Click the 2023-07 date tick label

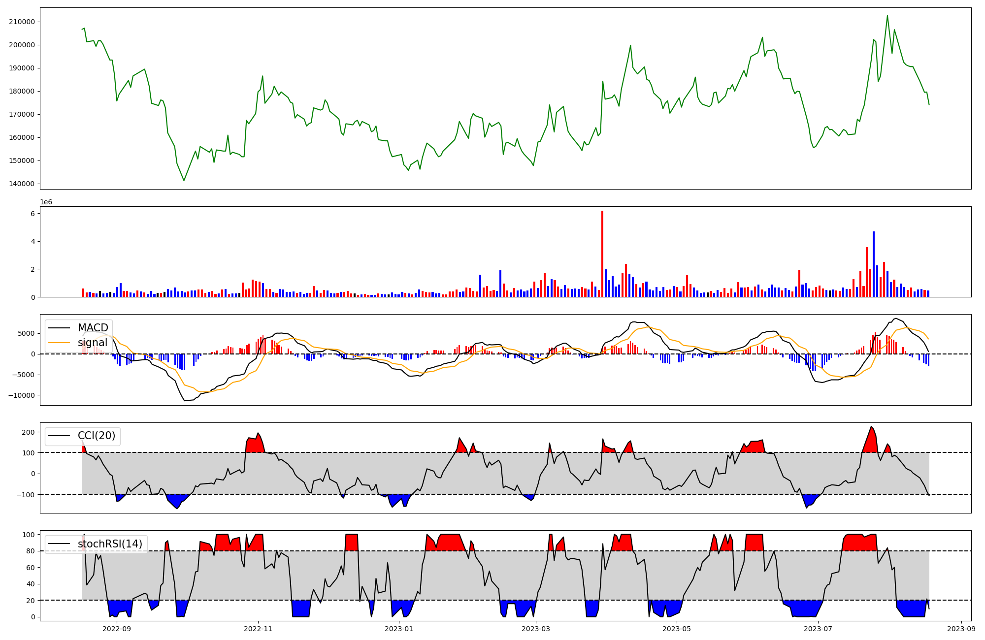(x=818, y=629)
